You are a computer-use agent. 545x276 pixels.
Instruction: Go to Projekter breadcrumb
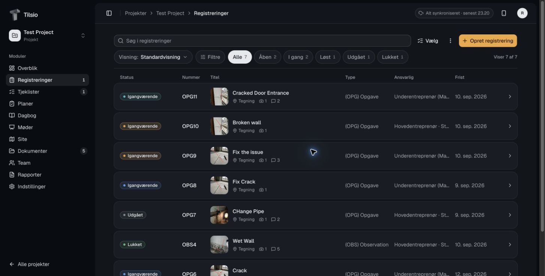click(x=136, y=13)
